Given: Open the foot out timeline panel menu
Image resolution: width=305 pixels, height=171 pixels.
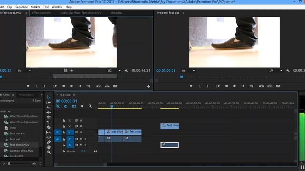Looking at the screenshot, I should pos(74,95).
